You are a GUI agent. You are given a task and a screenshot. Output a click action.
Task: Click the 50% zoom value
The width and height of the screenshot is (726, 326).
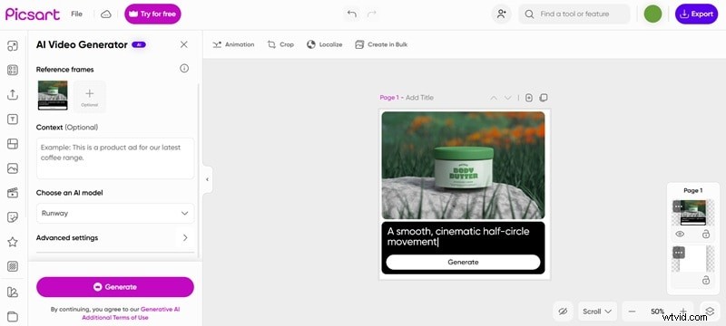coord(657,312)
